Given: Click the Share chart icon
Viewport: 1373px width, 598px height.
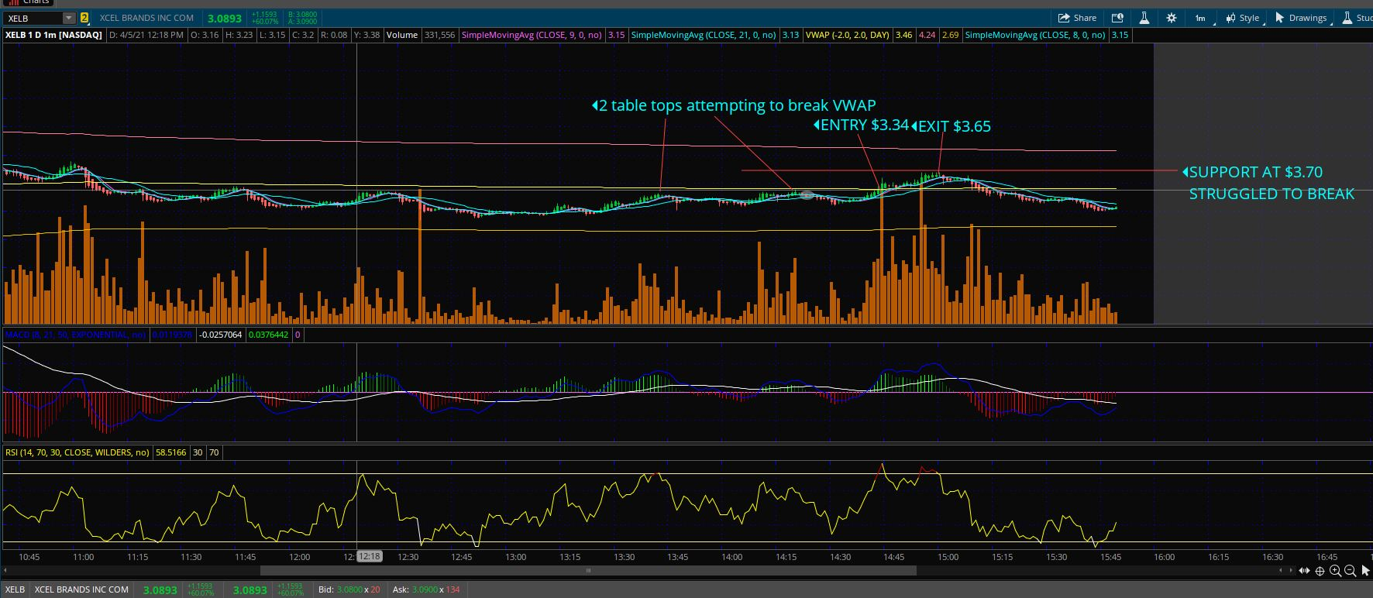Looking at the screenshot, I should click(x=1077, y=18).
